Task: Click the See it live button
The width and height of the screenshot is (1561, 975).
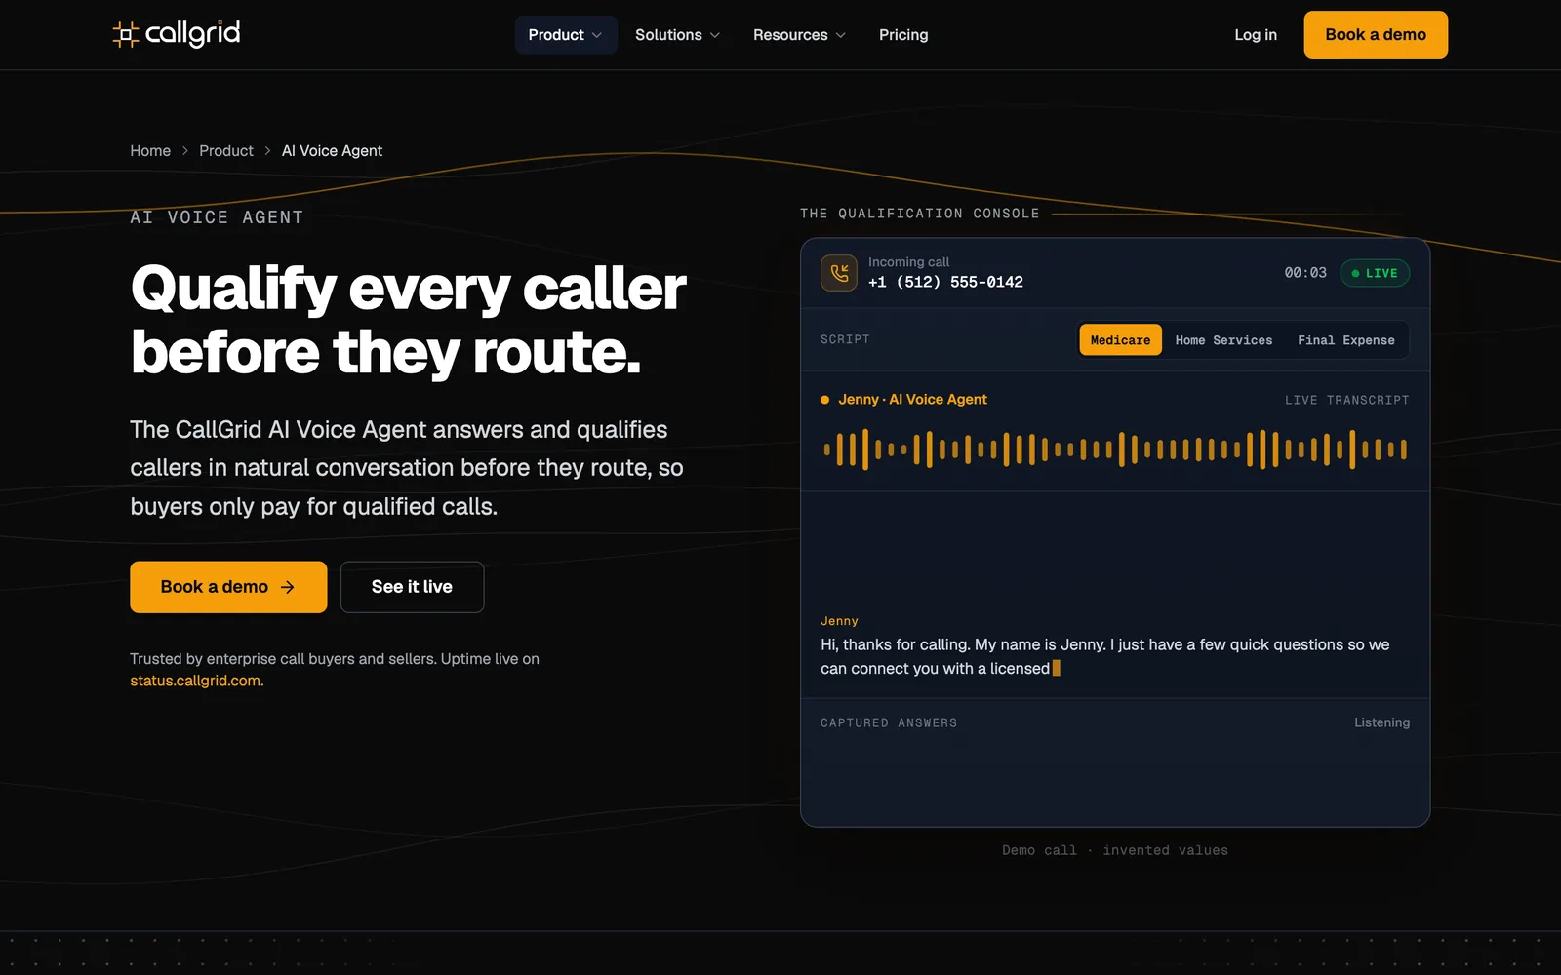Action: click(412, 587)
